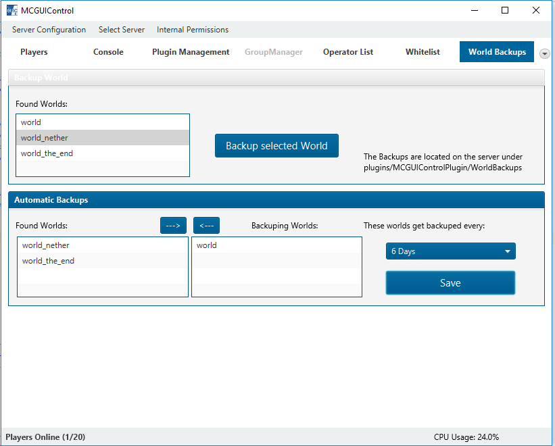
Task: Select world in the Backuping Worlds list
Action: pyautogui.click(x=207, y=245)
